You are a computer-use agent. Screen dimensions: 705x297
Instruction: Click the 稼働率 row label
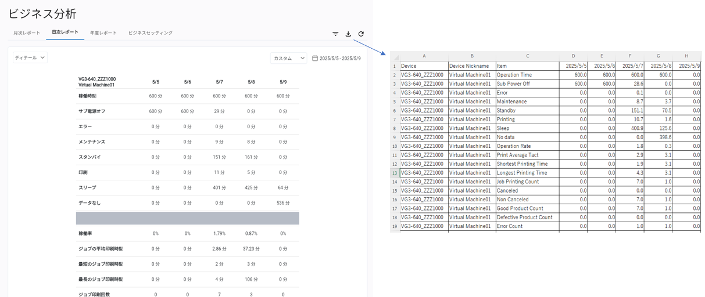[85, 233]
